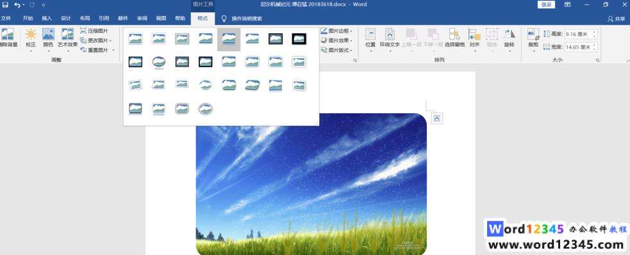The width and height of the screenshot is (630, 255).
Task: Open the 大小 size group dialog launcher
Action: 598,60
